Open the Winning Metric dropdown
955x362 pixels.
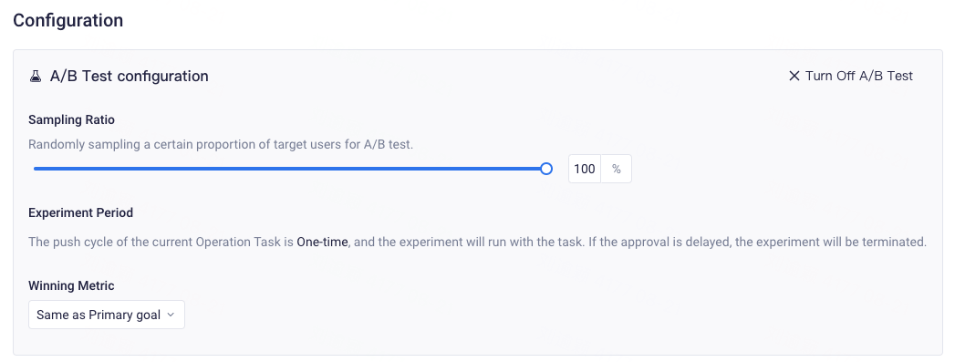(x=107, y=315)
